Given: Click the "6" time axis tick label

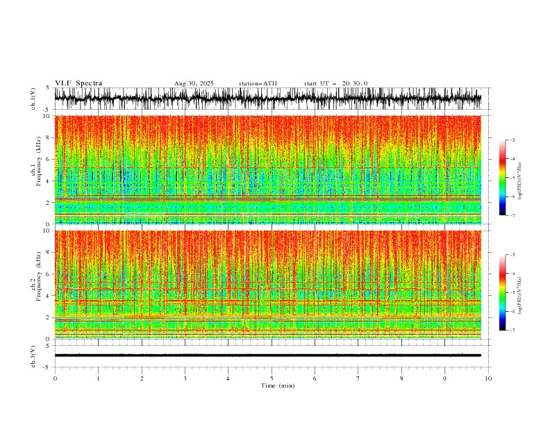Looking at the screenshot, I should pyautogui.click(x=315, y=378).
